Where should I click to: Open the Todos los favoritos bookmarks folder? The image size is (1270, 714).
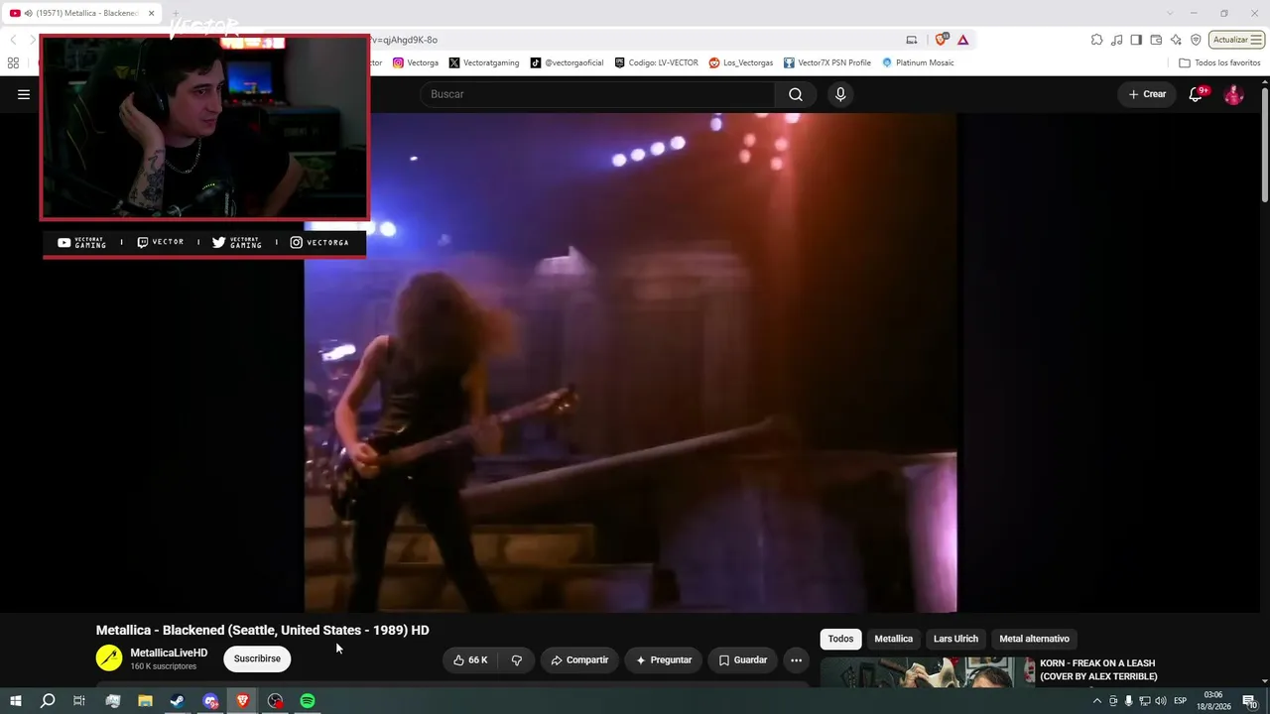[x=1219, y=62]
